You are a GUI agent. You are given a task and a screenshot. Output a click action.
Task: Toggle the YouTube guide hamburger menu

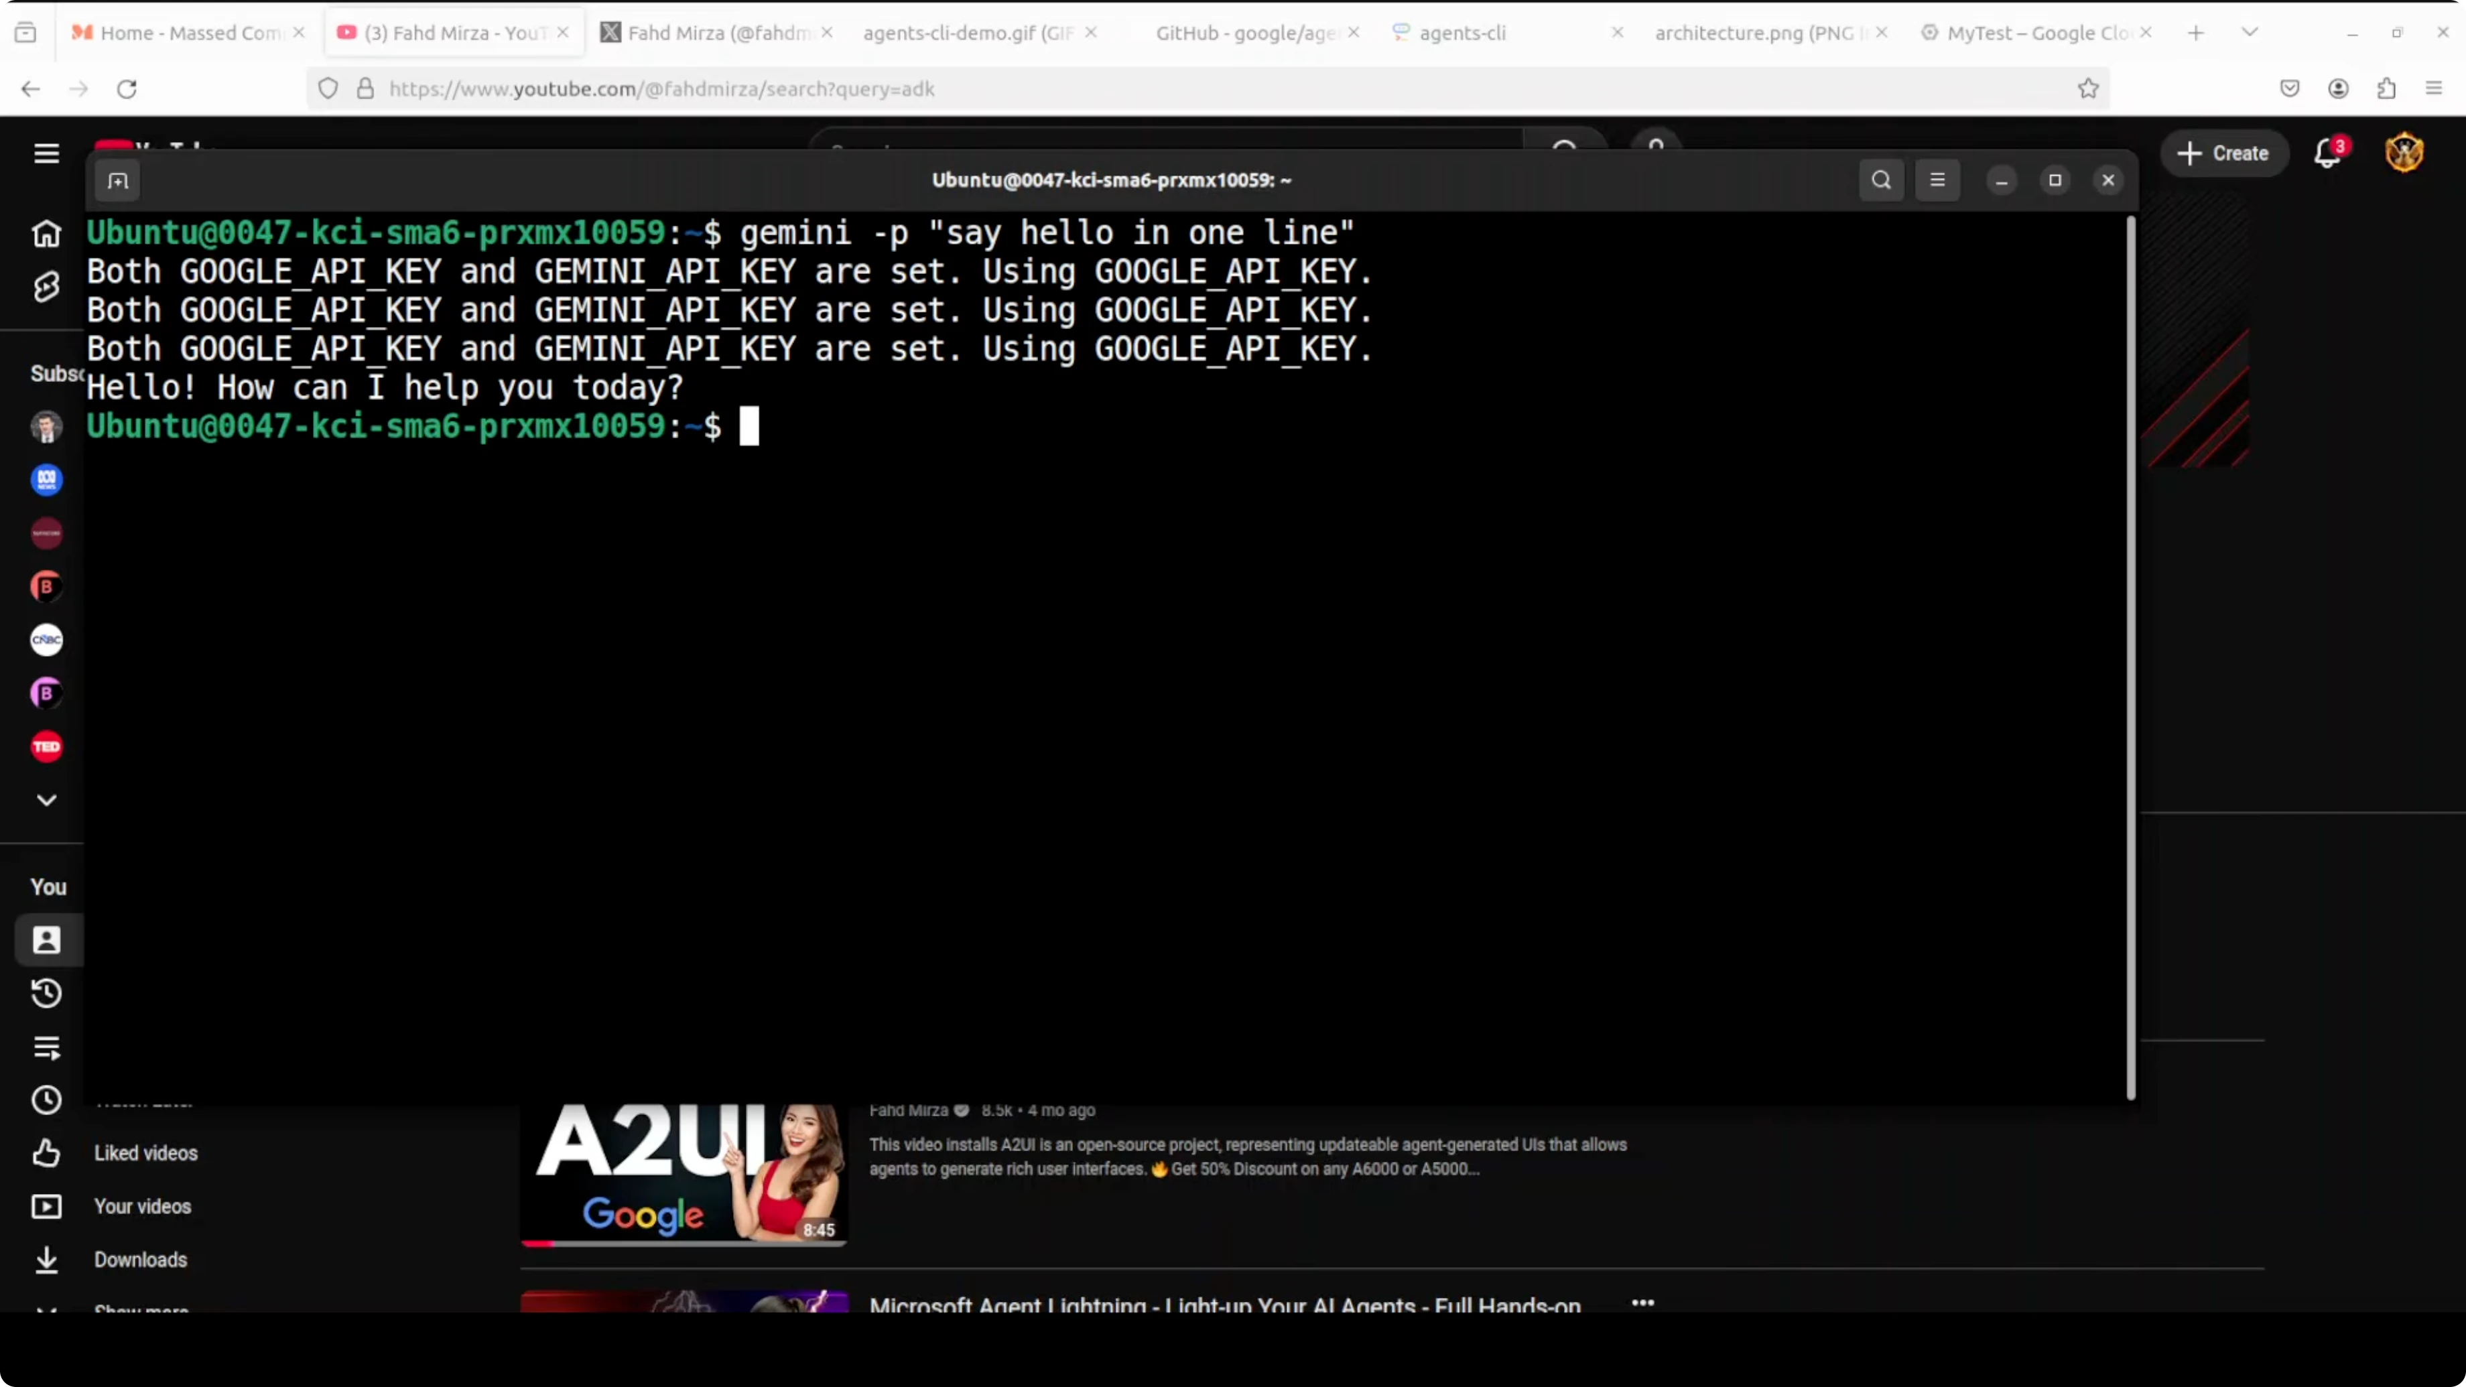(46, 153)
